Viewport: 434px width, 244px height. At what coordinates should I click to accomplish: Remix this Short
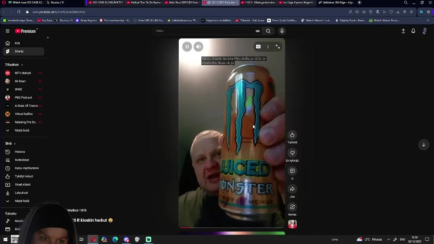pyautogui.click(x=292, y=207)
